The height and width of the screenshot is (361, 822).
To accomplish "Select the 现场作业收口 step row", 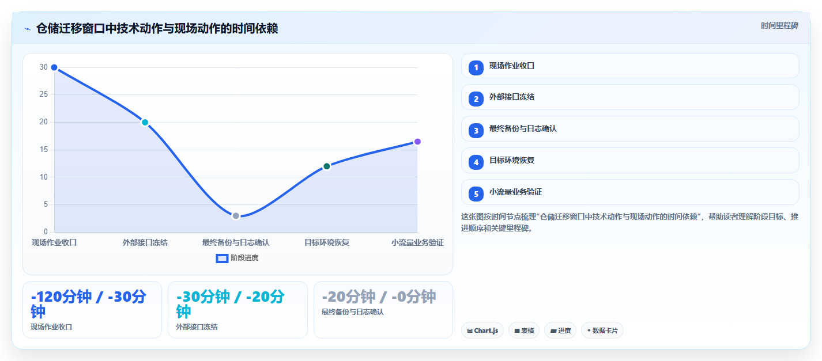I will [x=630, y=66].
